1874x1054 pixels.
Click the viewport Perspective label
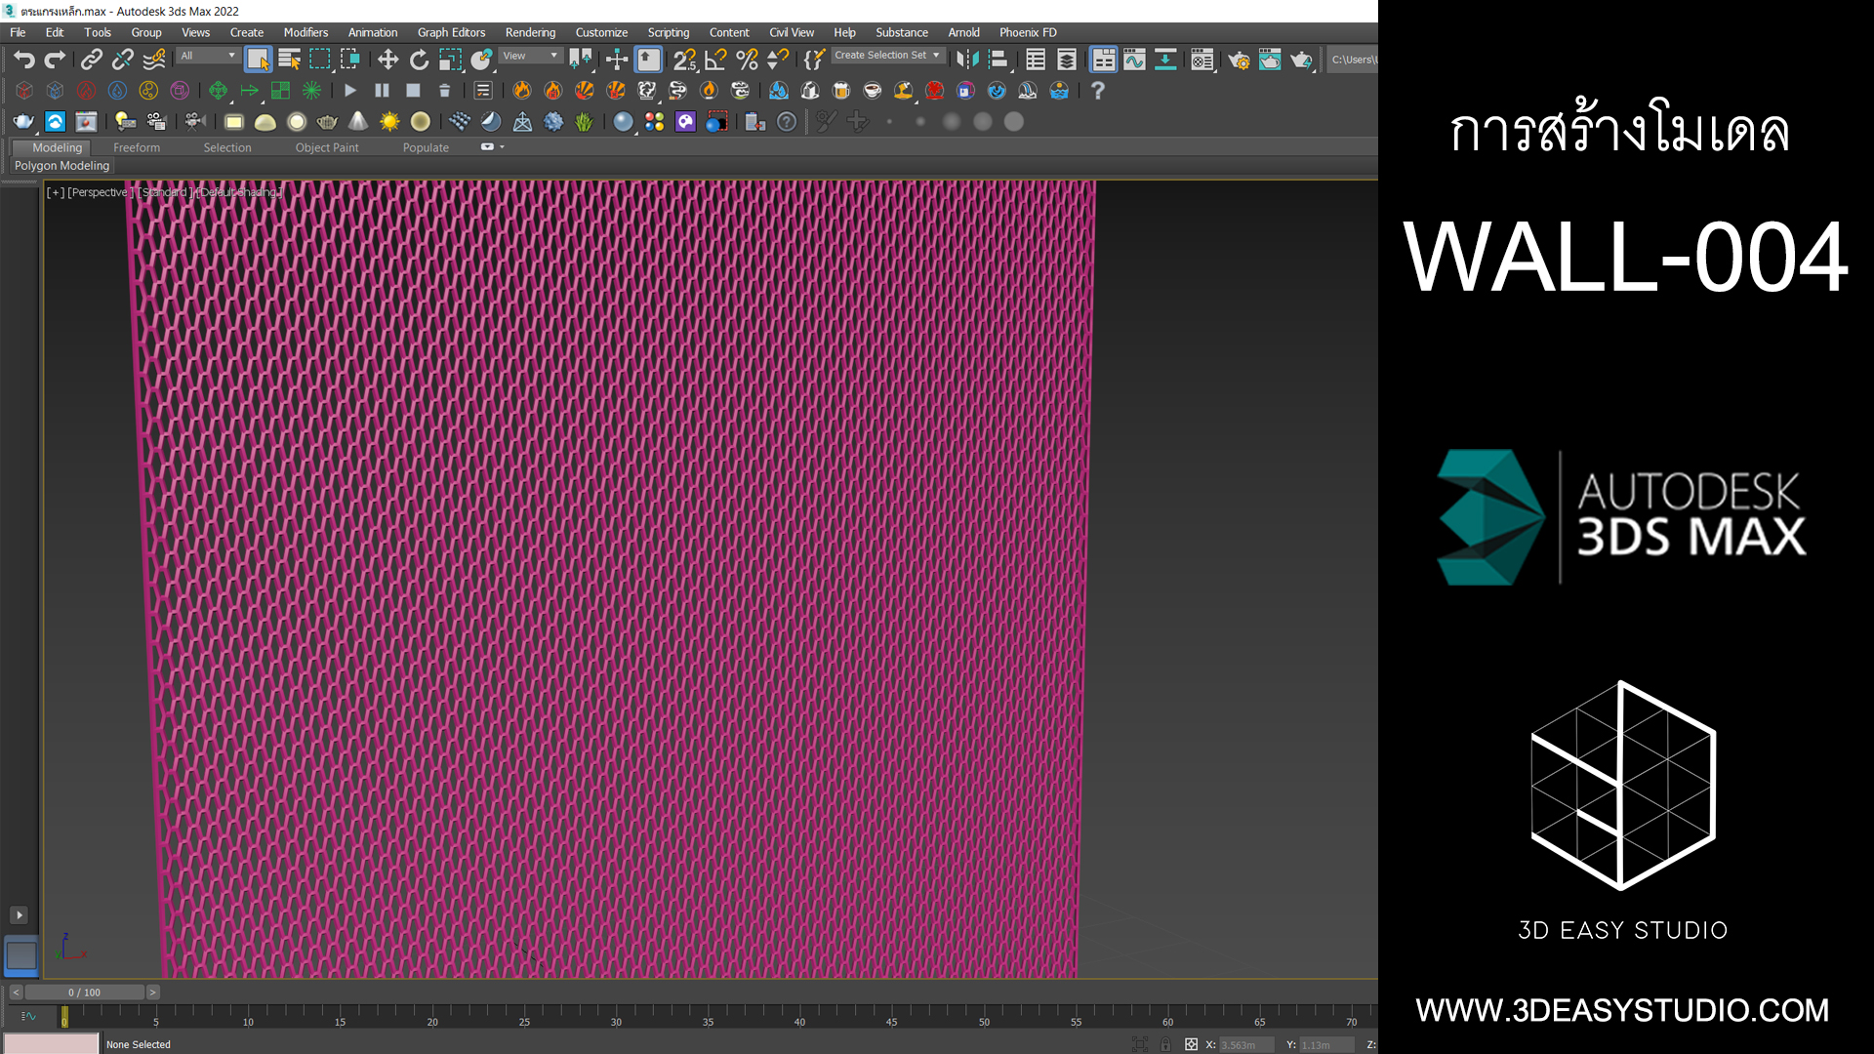(x=99, y=192)
